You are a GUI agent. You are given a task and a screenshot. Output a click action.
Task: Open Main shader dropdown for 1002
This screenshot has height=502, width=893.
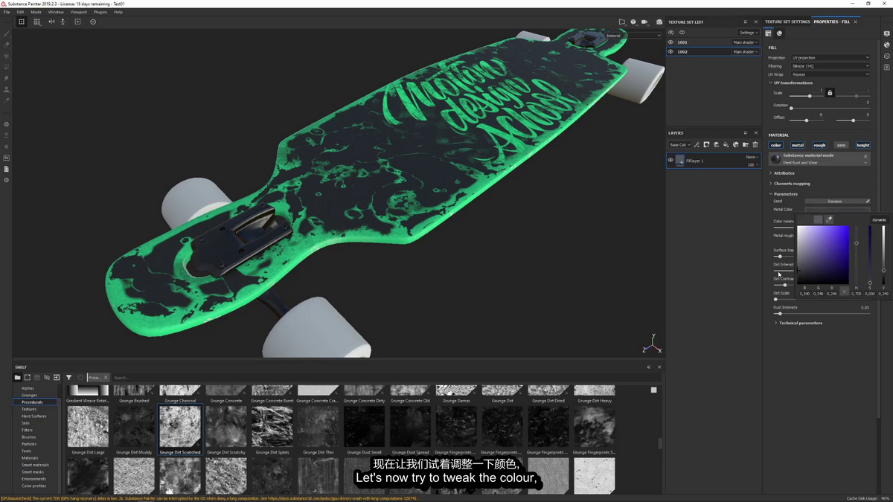coord(746,51)
